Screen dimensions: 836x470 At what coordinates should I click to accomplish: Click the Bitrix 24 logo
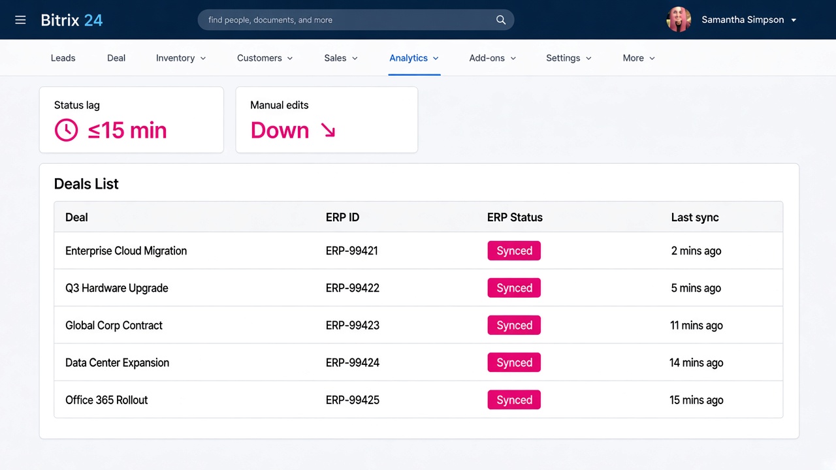pyautogui.click(x=72, y=20)
